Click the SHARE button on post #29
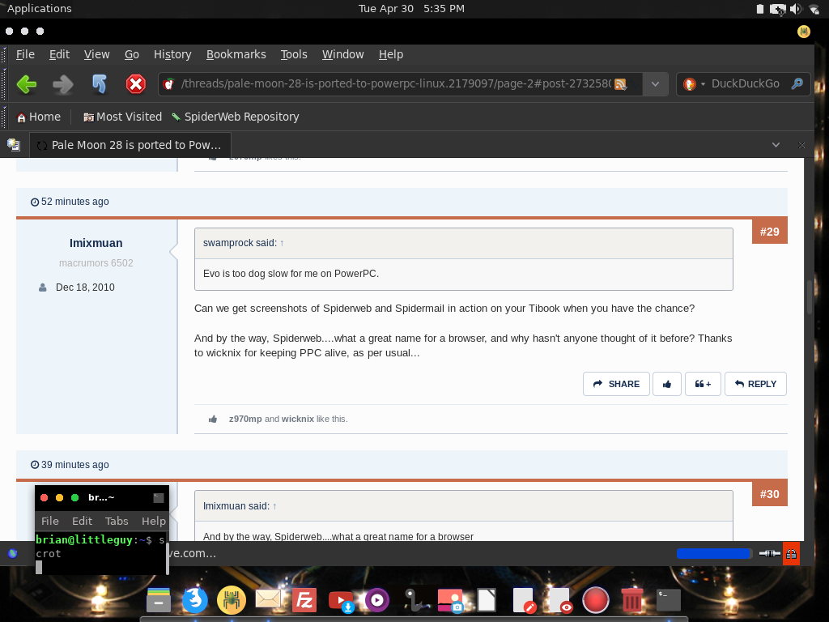 pyautogui.click(x=616, y=384)
